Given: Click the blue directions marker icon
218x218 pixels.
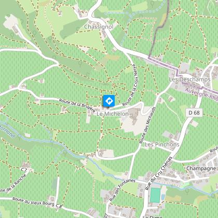Looking at the screenshot, I should pos(109,101).
